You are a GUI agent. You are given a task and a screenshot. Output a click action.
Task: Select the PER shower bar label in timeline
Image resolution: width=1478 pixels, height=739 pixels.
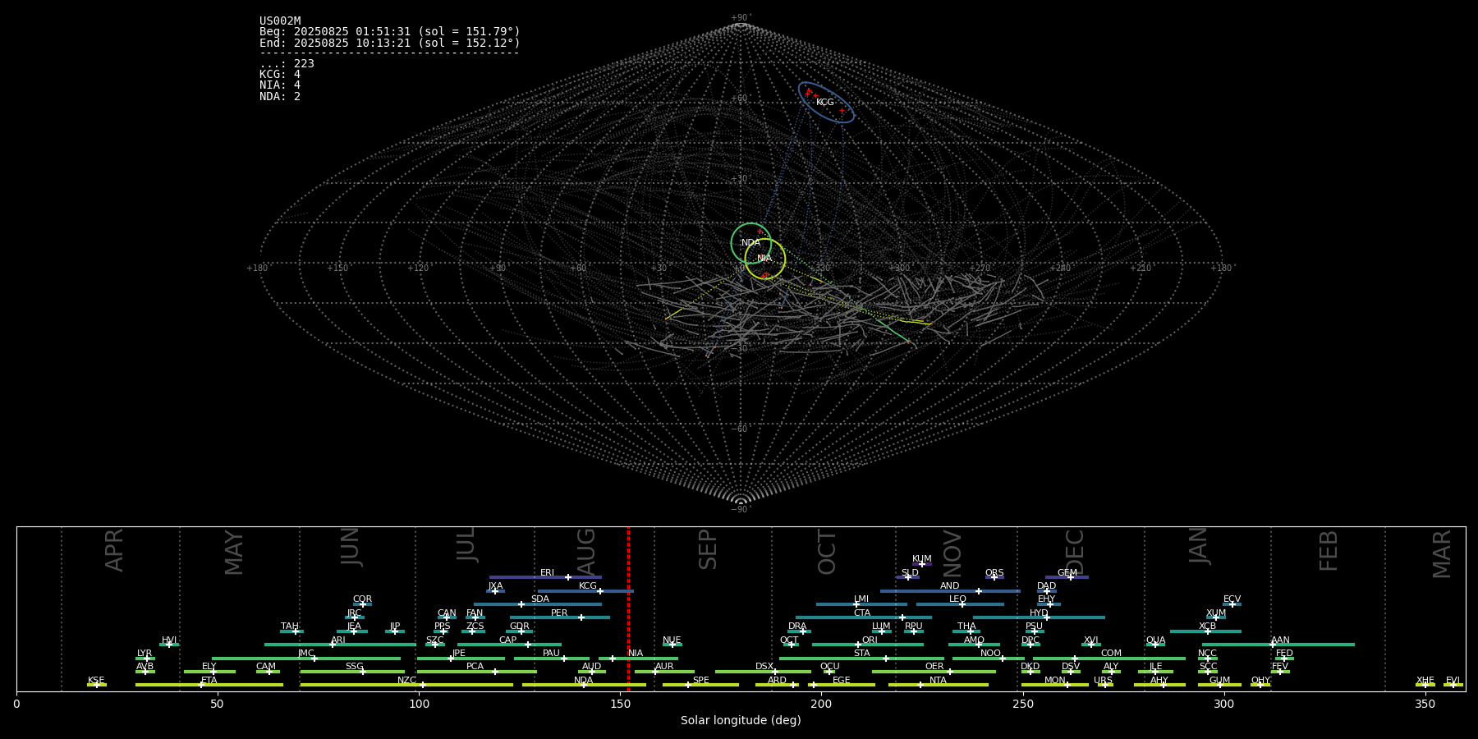[x=559, y=613]
